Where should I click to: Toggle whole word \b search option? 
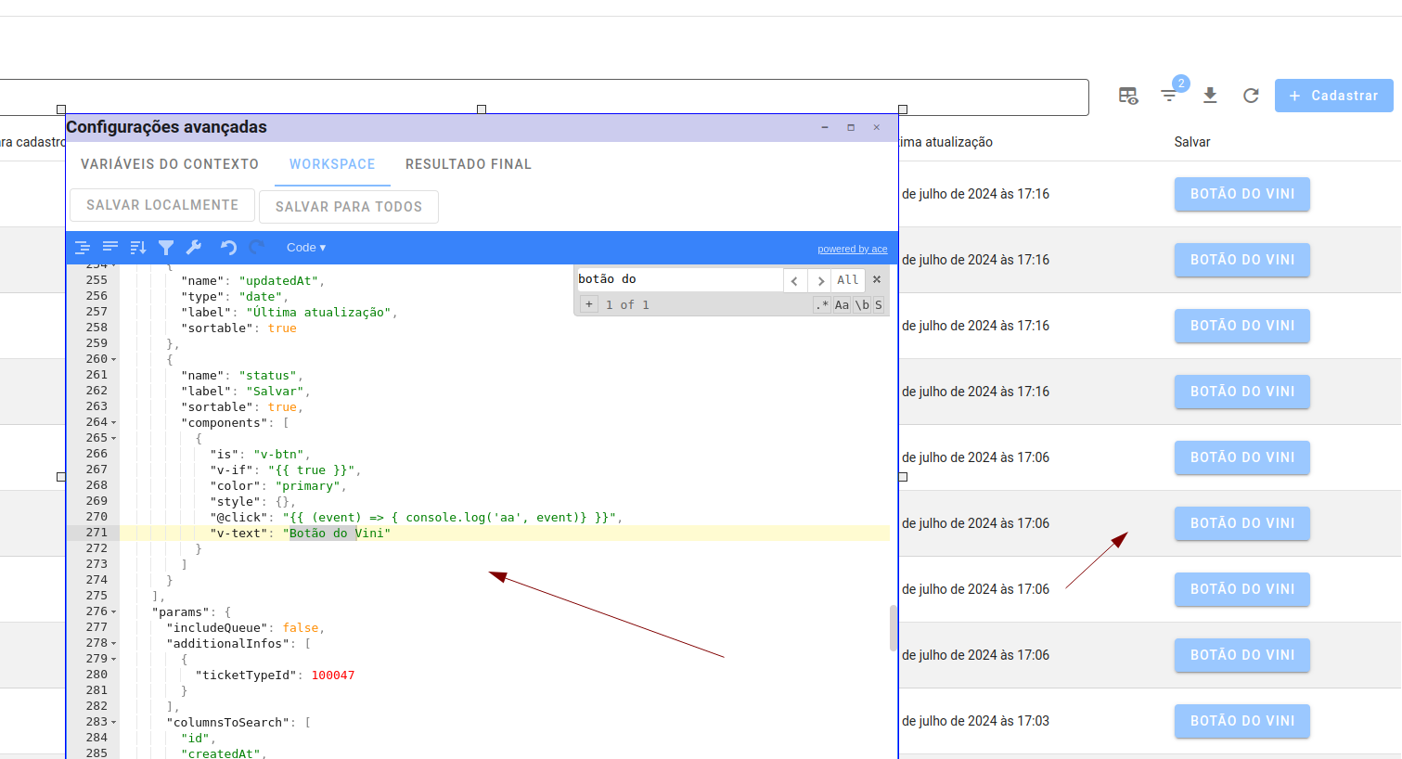click(x=862, y=304)
